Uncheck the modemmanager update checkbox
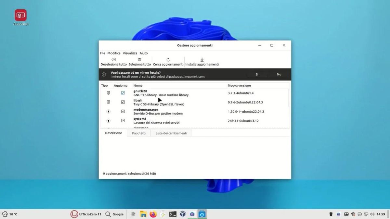The image size is (390, 219). click(123, 111)
